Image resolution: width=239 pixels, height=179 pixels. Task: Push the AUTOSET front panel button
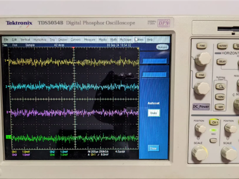pyautogui.click(x=222, y=46)
